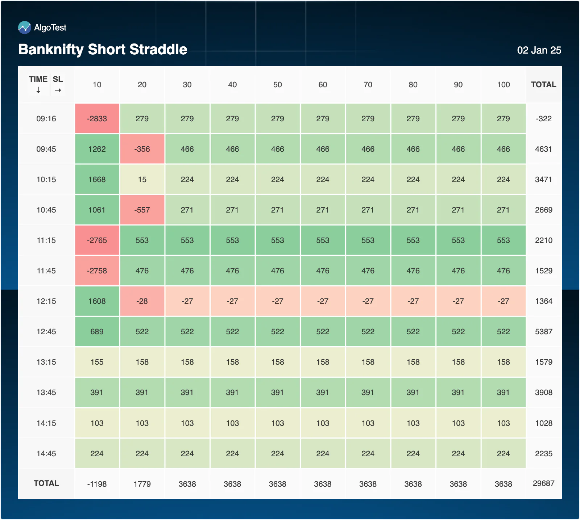
Task: Click the -1198 column total
Action: click(97, 484)
